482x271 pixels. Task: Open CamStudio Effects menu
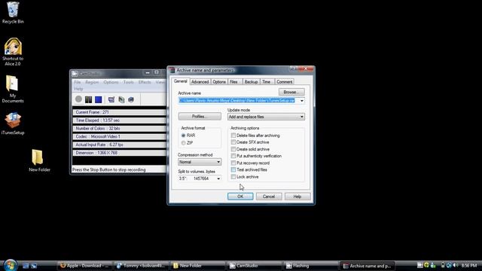click(145, 82)
